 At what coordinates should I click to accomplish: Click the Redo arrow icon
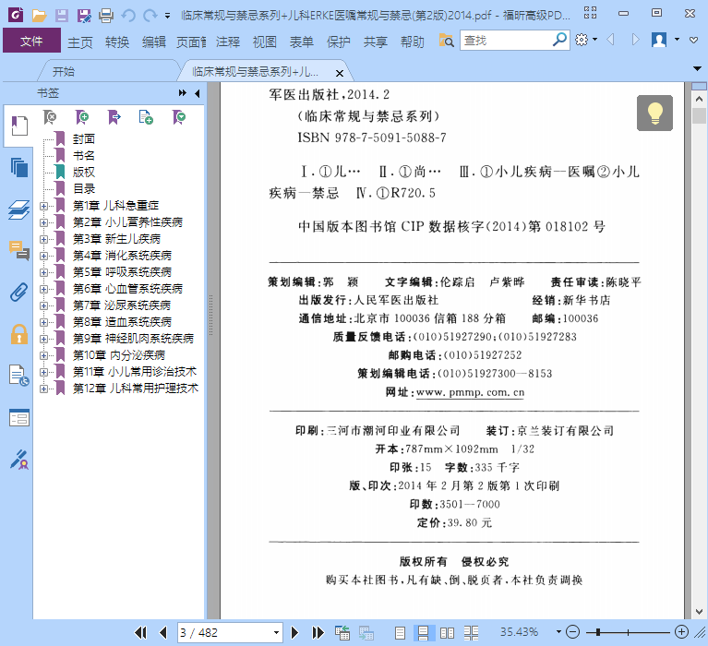tap(150, 16)
